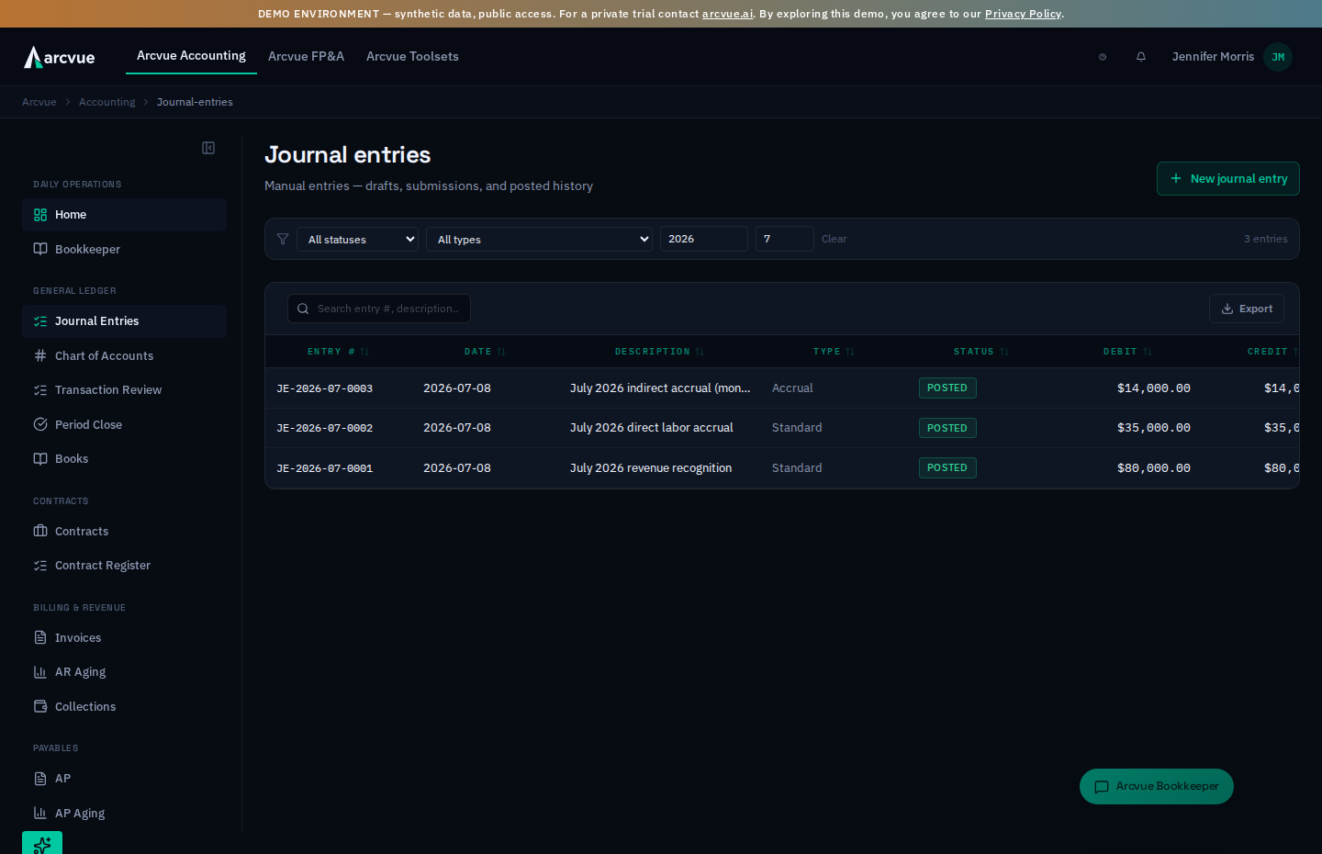
Task: Expand the All types dropdown
Action: (539, 240)
